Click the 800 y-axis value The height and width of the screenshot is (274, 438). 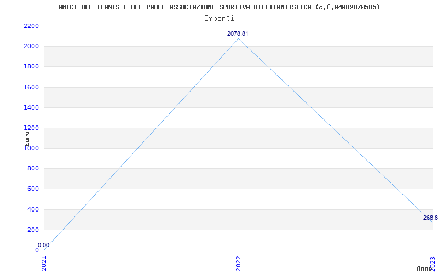point(33,169)
